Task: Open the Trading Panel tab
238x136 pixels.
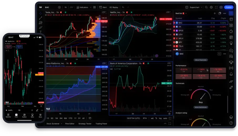Action: (101, 124)
